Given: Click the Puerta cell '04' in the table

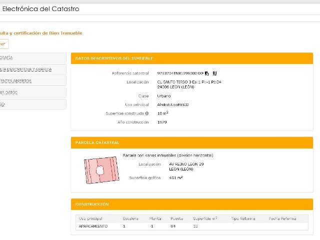Looking at the screenshot, I should 173,226.
